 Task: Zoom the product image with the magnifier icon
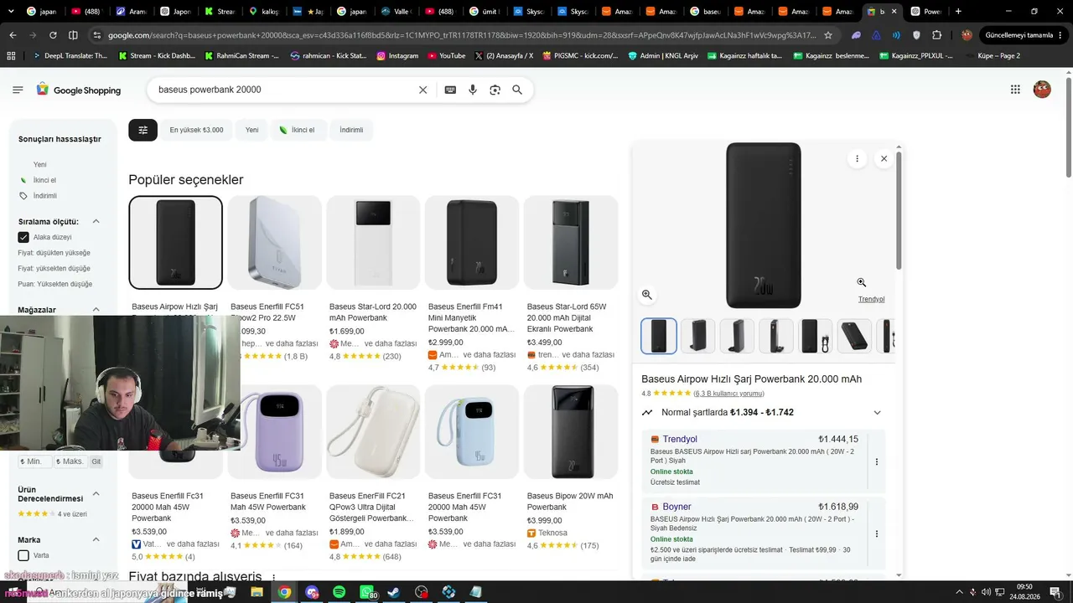click(x=647, y=295)
